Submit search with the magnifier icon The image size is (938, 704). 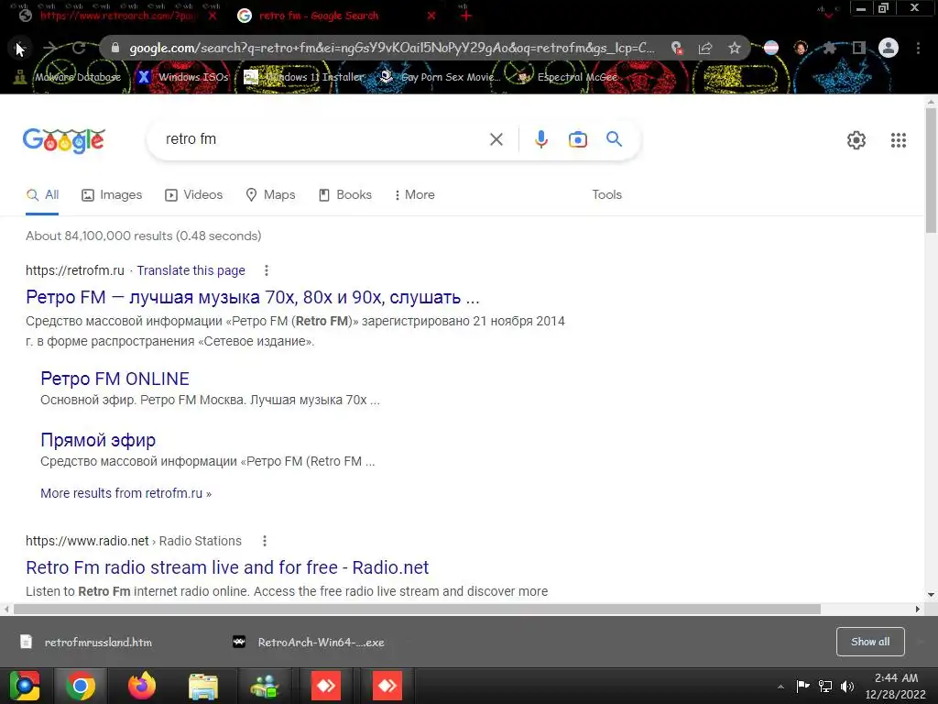(x=614, y=139)
